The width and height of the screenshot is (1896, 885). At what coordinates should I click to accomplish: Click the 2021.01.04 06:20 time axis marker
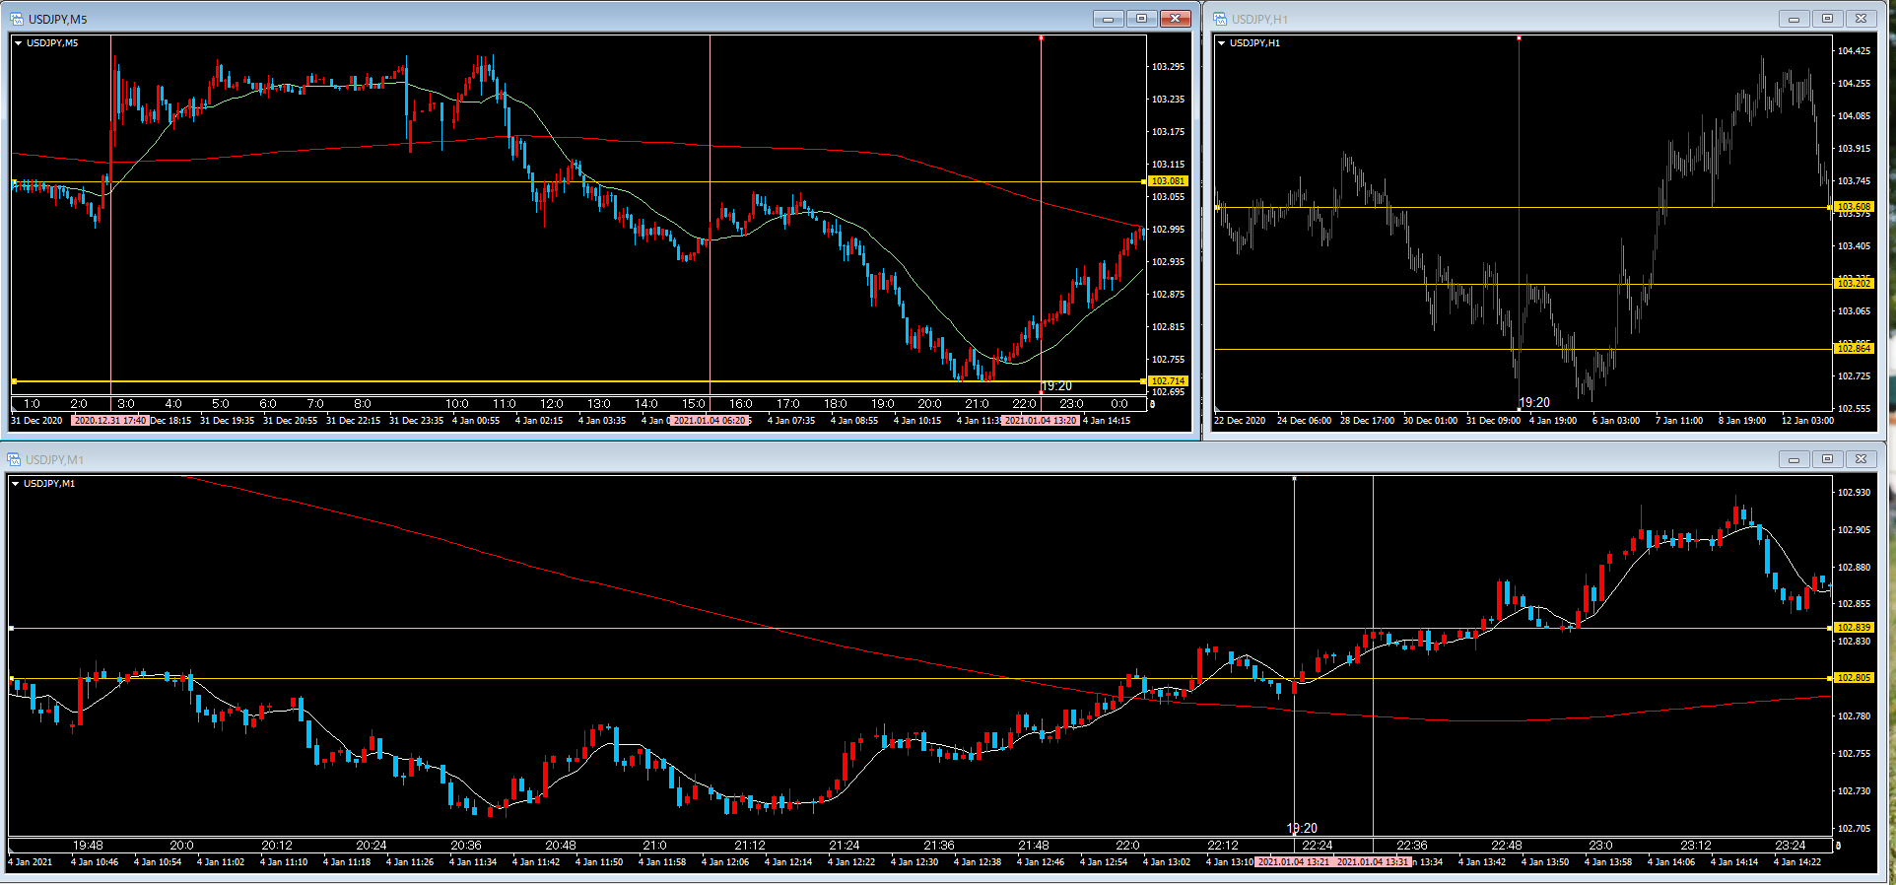tap(710, 421)
